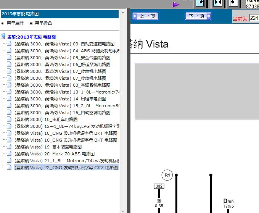The width and height of the screenshot is (259, 213).
Task: Open 15_2_0L—Motronic entry
Action: (x=67, y=106)
